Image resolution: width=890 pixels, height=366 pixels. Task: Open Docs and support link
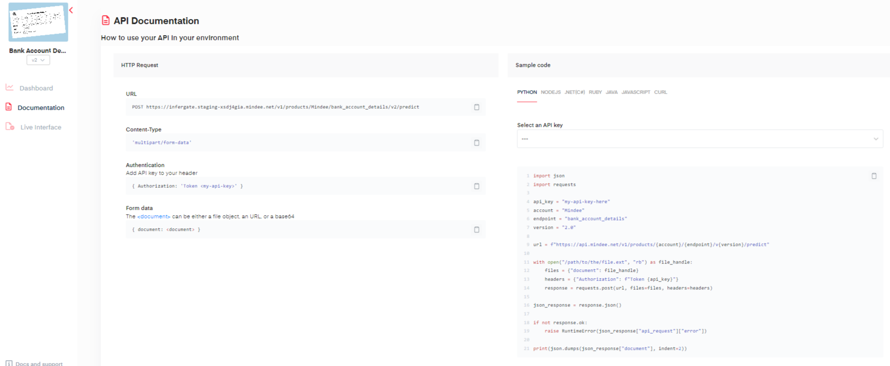pyautogui.click(x=39, y=363)
